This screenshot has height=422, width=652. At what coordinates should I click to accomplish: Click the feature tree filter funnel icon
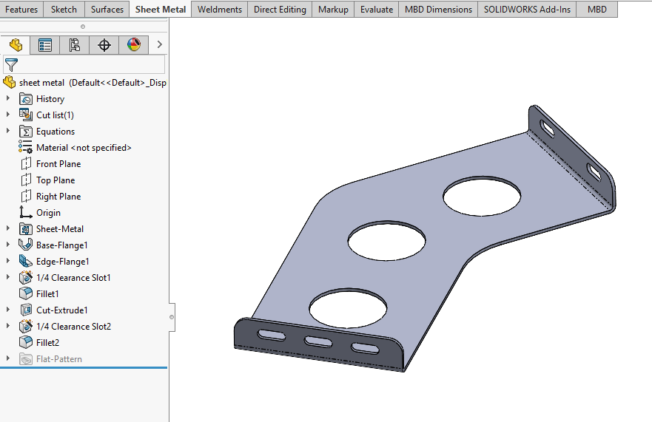tap(10, 65)
